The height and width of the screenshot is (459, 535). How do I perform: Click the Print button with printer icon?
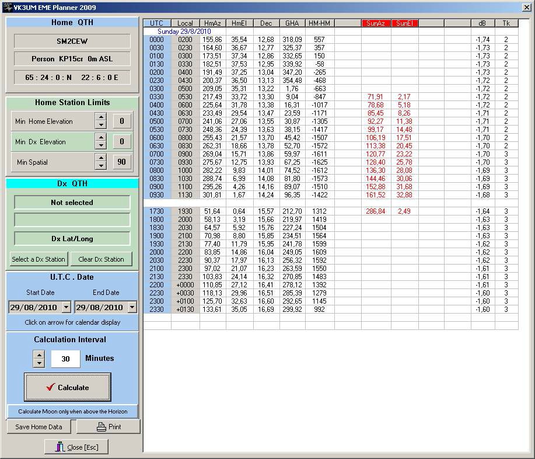pos(109,427)
